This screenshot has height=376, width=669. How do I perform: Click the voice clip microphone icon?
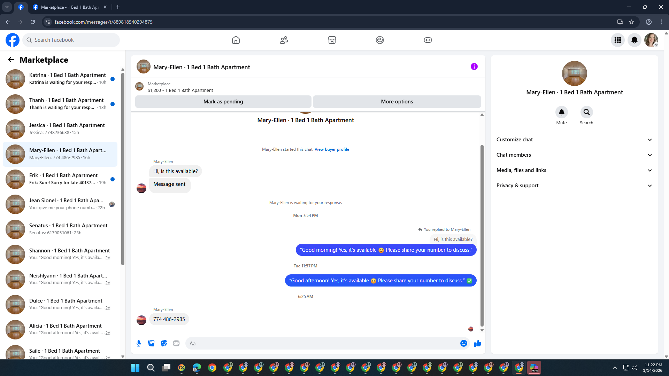pos(139,343)
